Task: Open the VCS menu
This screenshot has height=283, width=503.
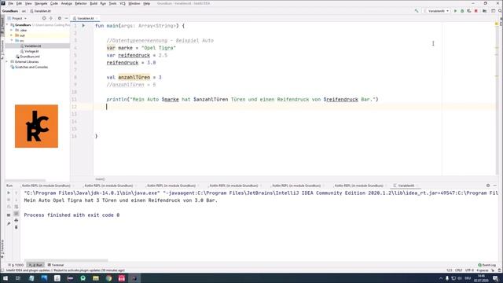Action: tap(123, 3)
